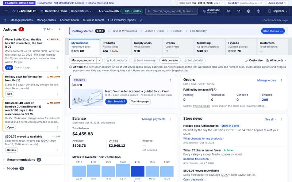Viewport: 292px width, 182px height.
Task: Fix the Water Bottle title issue
Action: click(9, 68)
